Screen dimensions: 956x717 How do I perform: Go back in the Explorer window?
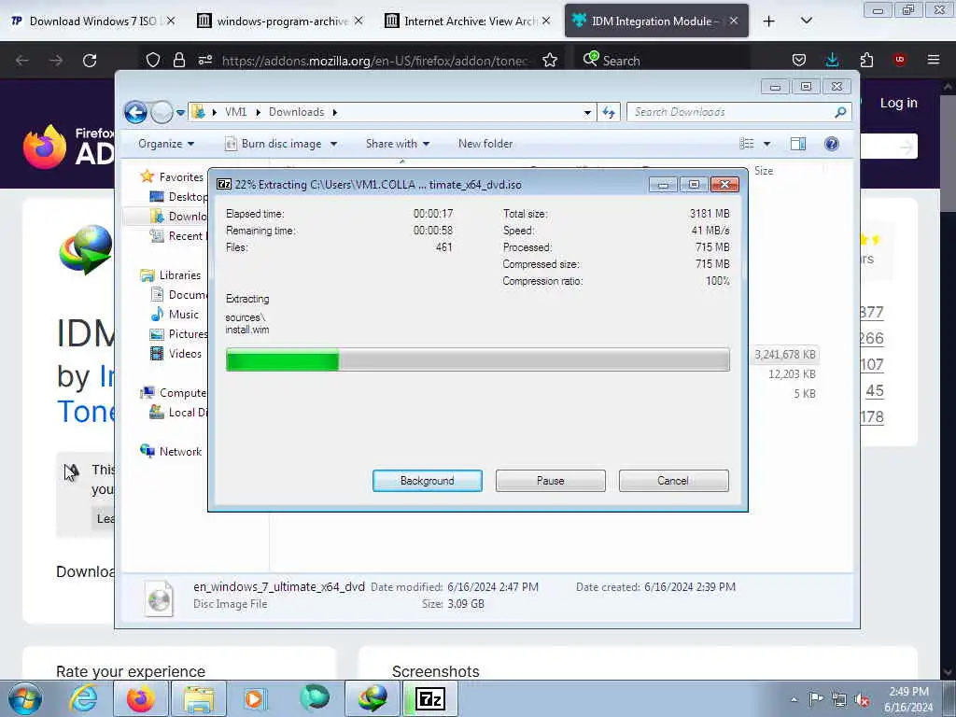(135, 112)
